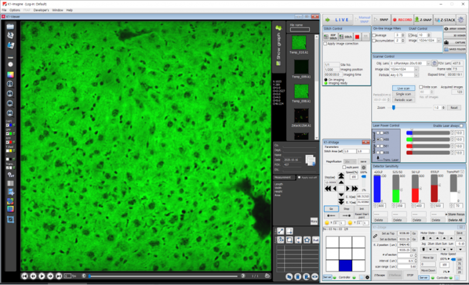469x285 pixels.
Task: Move XY stage fast up double arrow
Action: [x=341, y=176]
